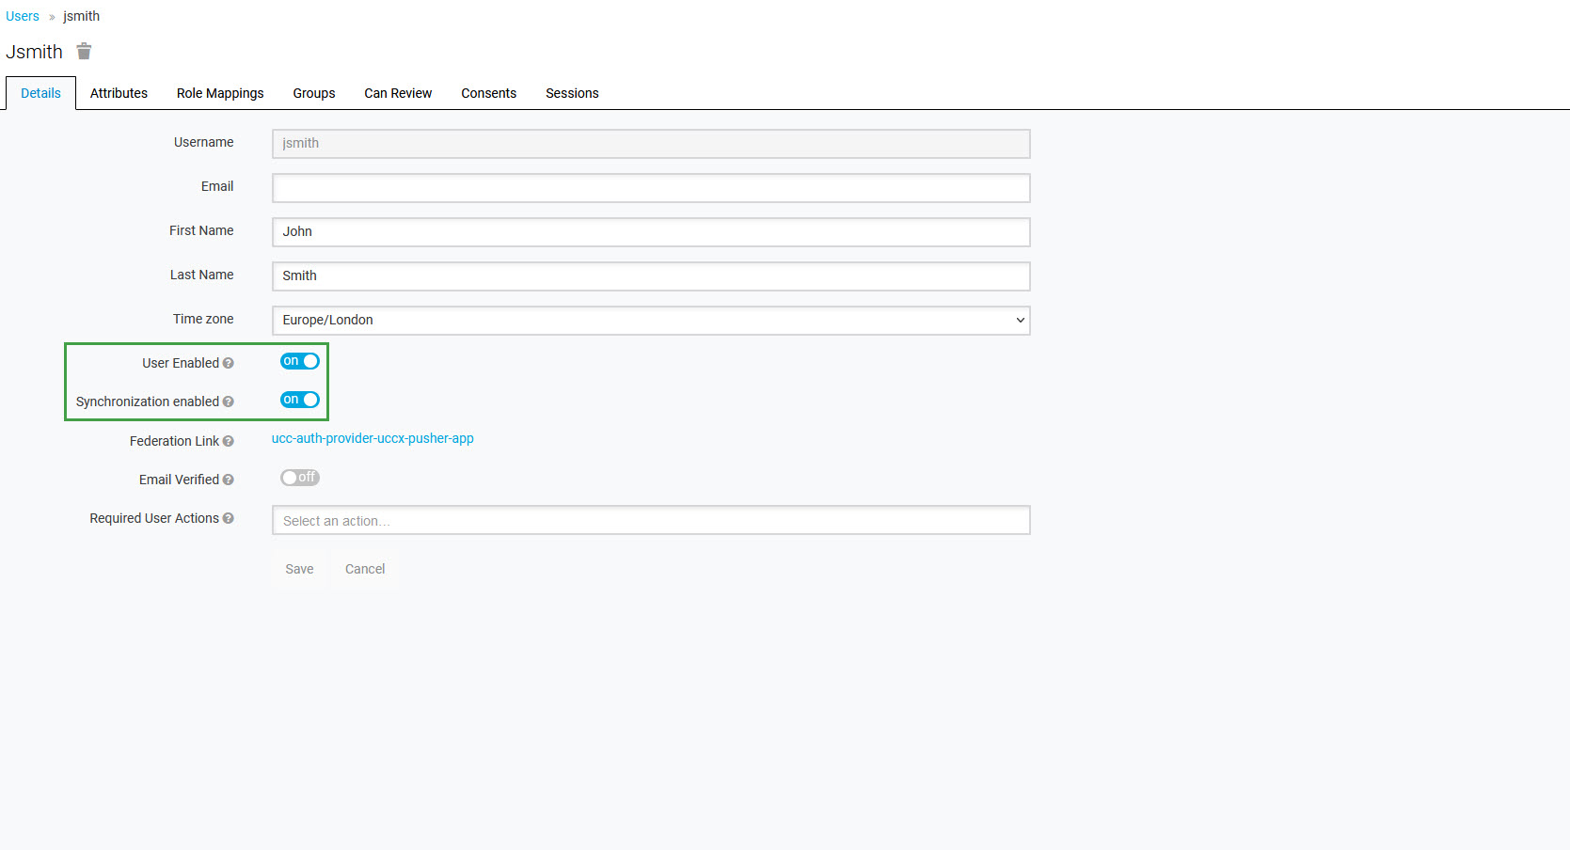Switch to the Attributes tab
This screenshot has height=850, width=1570.
pos(119,93)
